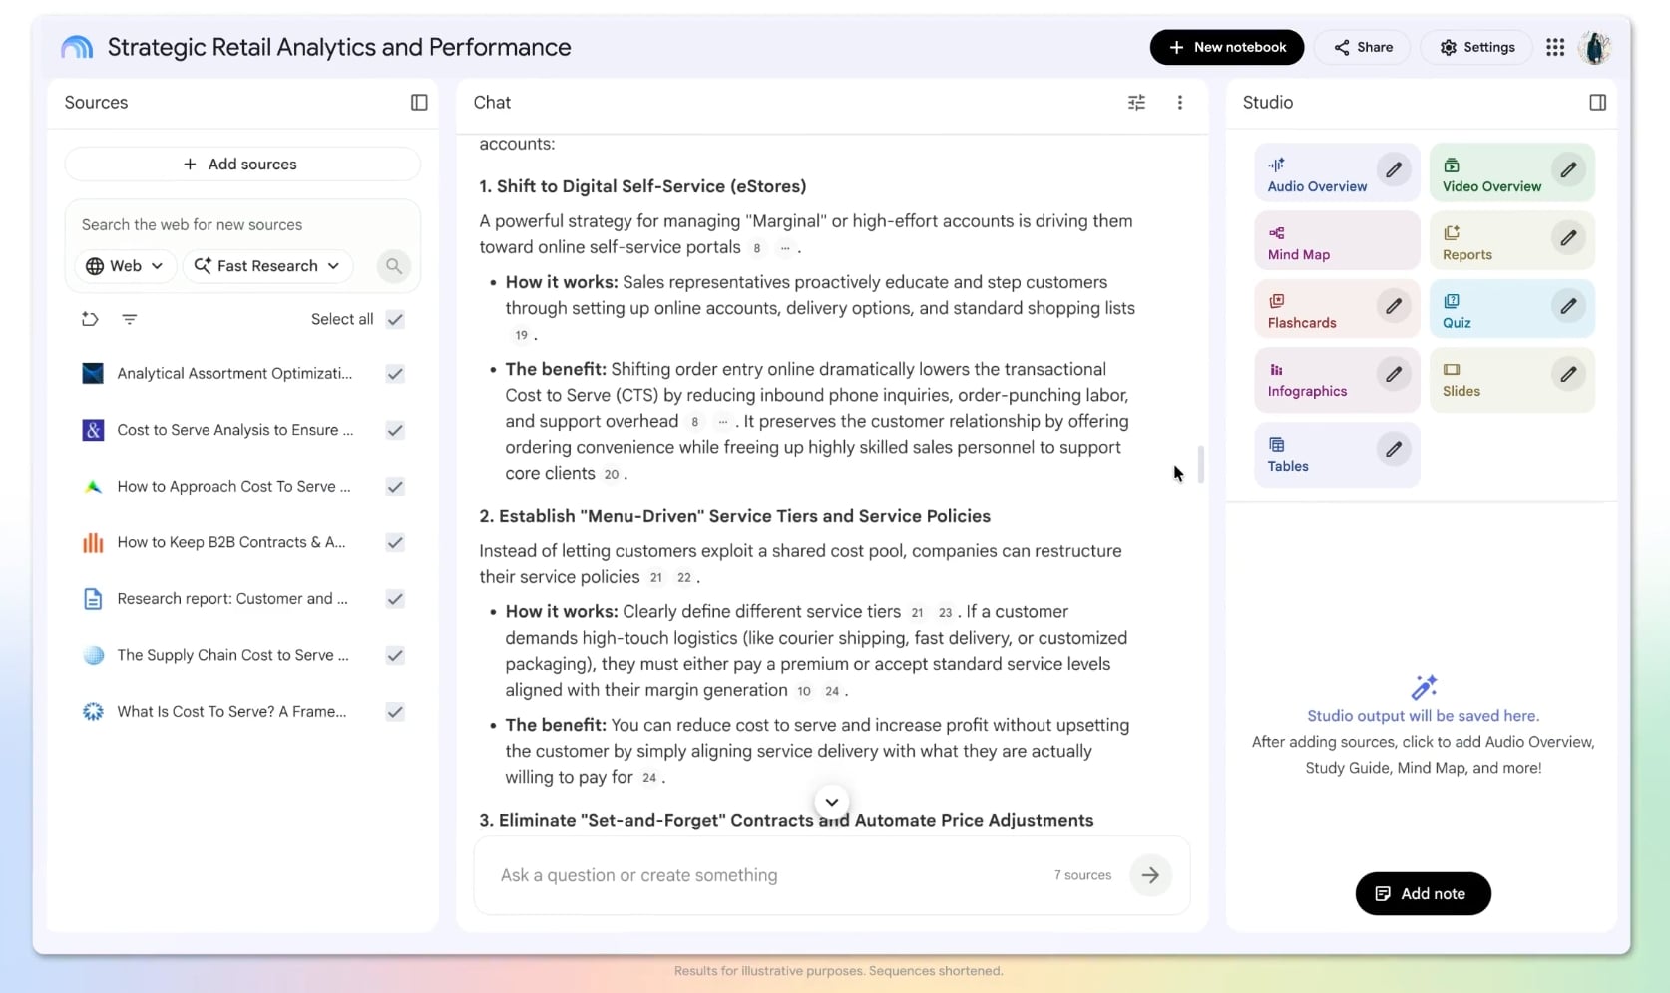Click the Add note button
This screenshot has width=1670, height=993.
click(x=1423, y=894)
